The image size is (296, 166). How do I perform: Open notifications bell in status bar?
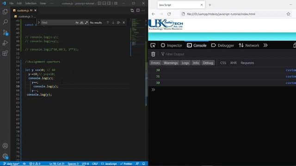[144, 164]
